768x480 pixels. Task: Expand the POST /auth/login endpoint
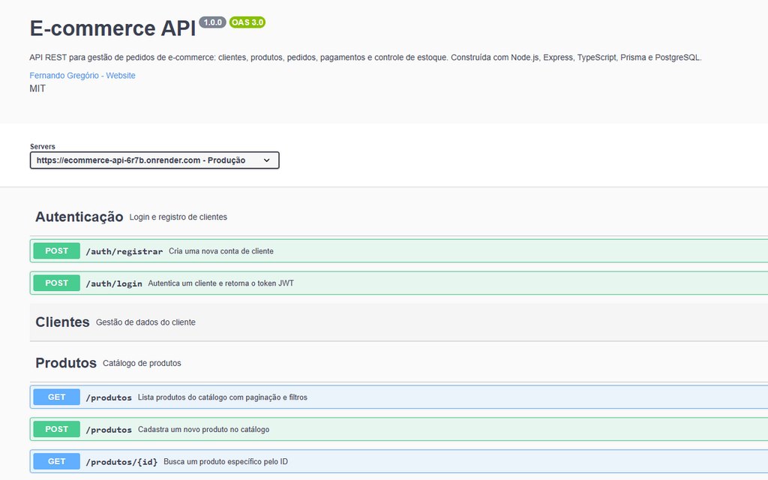coord(399,283)
